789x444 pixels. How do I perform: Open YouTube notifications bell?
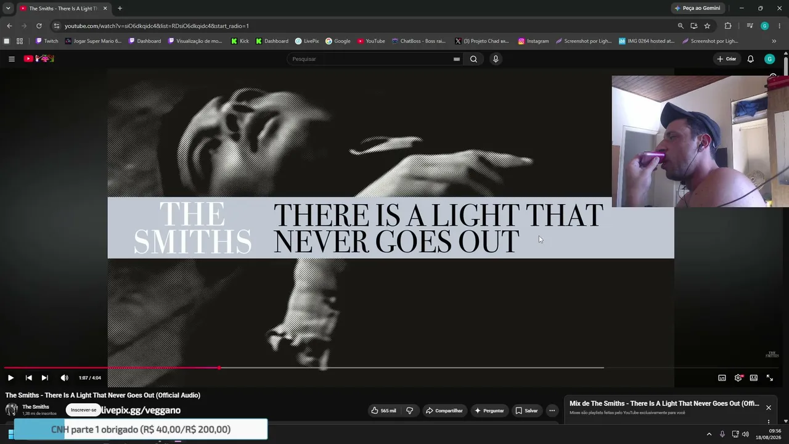point(750,59)
